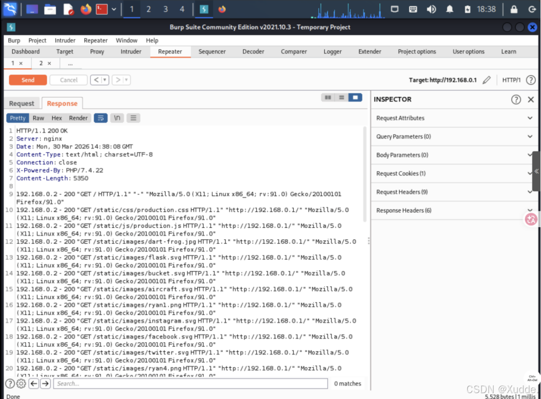Screen dimensions: 541x399
Task: Select the Firefox taskbar window button
Action: 222,9
